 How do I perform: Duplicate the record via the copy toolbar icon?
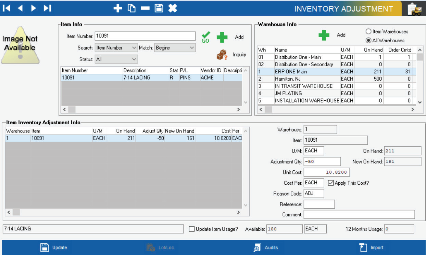[x=131, y=9]
